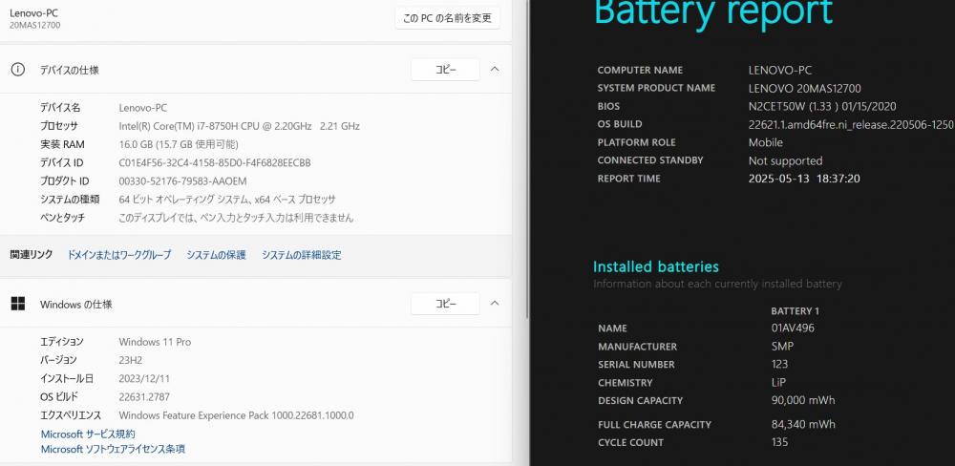Select OS build value 22631.2787
Screen dimensions: 955x466
[x=144, y=396]
